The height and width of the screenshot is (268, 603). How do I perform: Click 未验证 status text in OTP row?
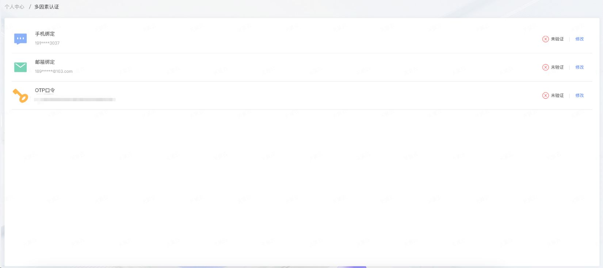pos(557,95)
